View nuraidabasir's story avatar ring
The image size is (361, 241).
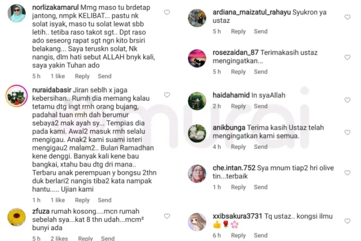tap(17, 96)
